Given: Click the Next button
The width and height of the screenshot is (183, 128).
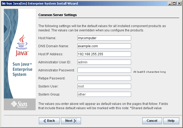Looking at the screenshot, I should [x=71, y=121].
